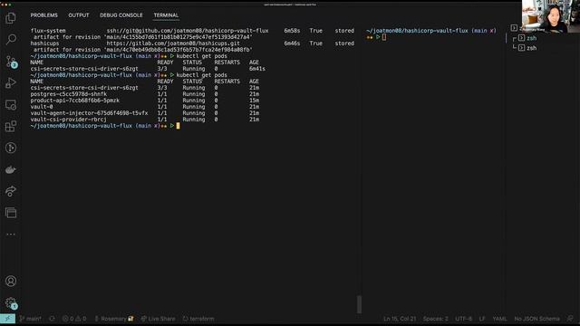Change file encoding via UTF-8
The height and width of the screenshot is (326, 580).
click(463, 319)
